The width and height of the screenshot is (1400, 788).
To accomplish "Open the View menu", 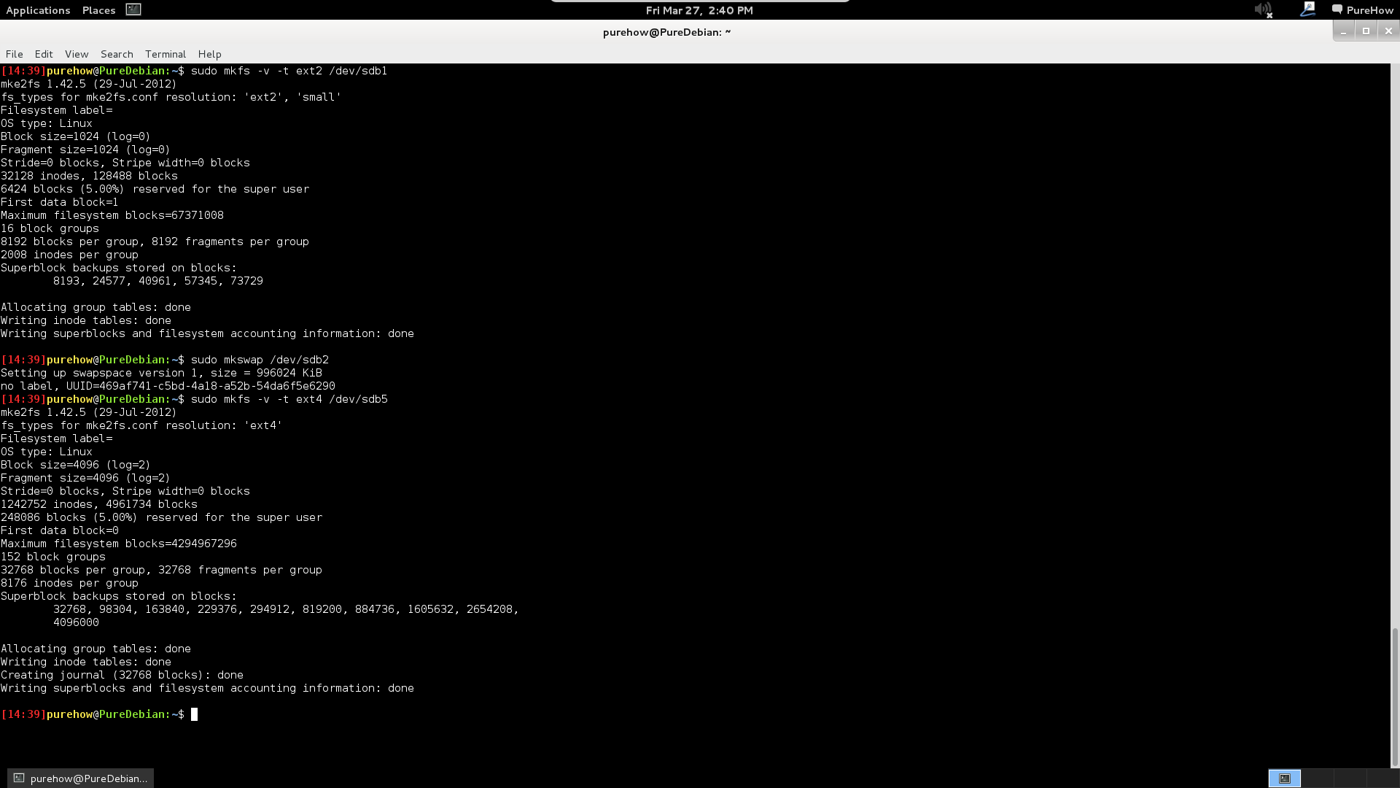I will click(x=77, y=54).
